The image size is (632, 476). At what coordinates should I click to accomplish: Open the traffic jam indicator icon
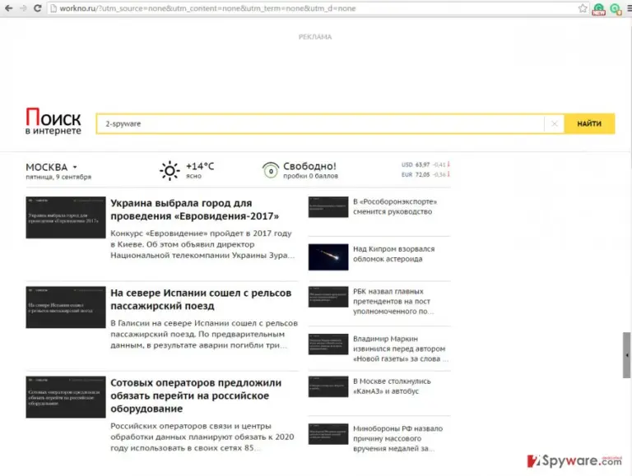271,171
